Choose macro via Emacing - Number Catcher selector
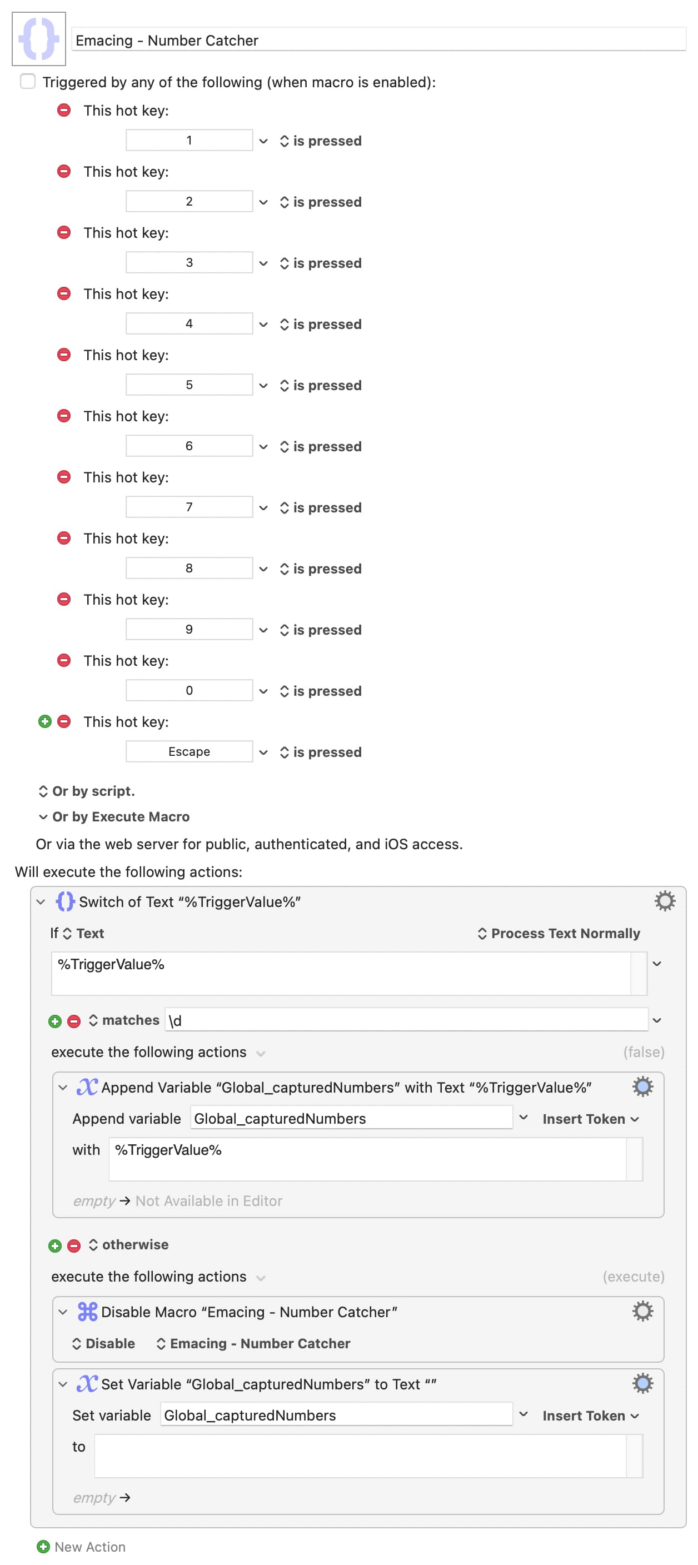Viewport: 698px width, 1565px height. 253,1343
